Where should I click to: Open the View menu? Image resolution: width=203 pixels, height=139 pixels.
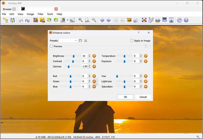20,14
